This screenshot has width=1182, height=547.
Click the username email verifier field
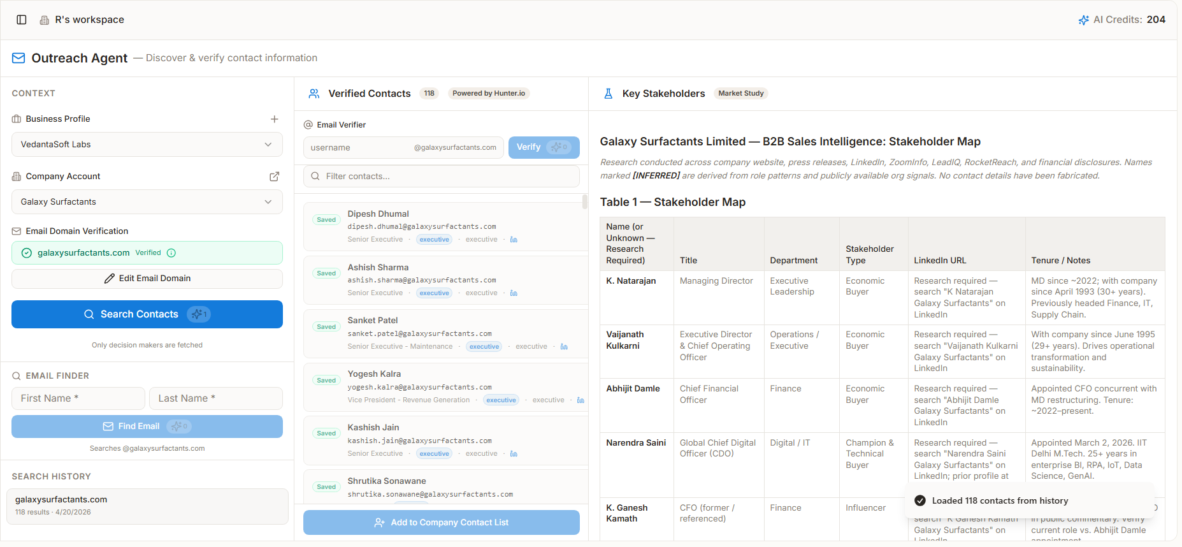(x=403, y=147)
